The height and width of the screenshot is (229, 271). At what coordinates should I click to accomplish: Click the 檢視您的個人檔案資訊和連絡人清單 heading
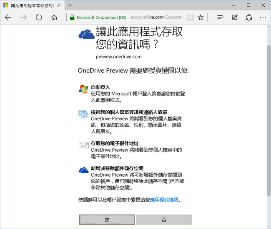pos(129,112)
